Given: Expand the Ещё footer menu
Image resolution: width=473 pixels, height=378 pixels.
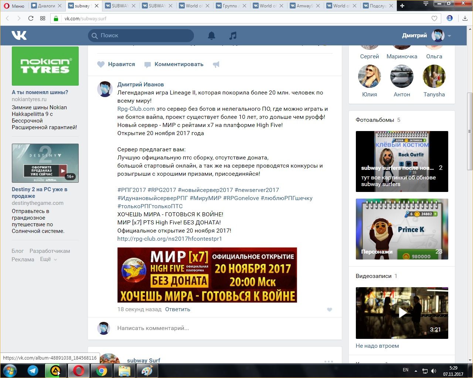Looking at the screenshot, I should 49,259.
